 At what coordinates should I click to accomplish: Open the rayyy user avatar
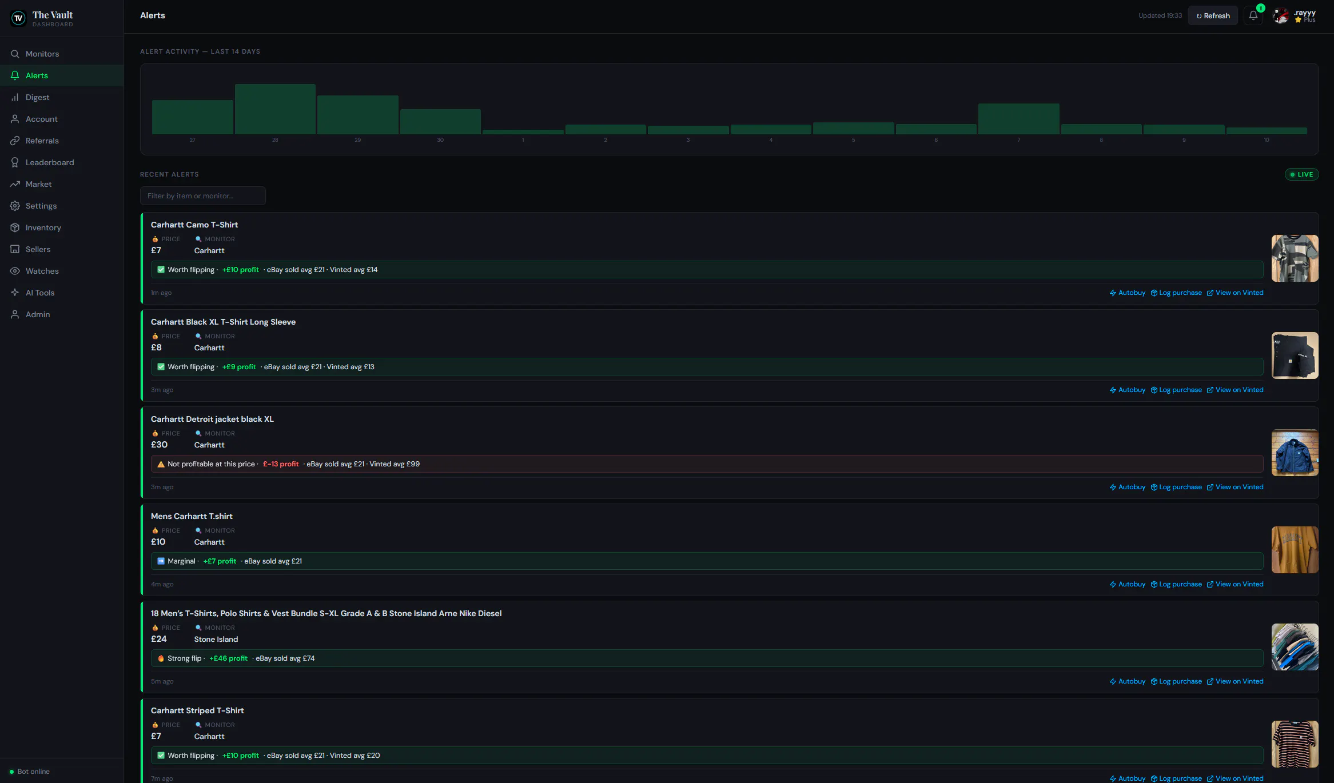pyautogui.click(x=1281, y=16)
